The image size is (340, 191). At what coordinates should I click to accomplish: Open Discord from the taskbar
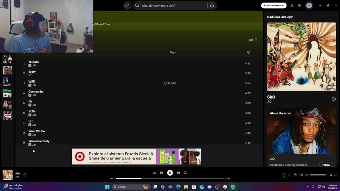[x=209, y=187]
